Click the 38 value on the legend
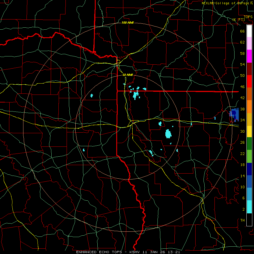Image resolution: width=254 pixels, height=254 pixels. point(242,109)
